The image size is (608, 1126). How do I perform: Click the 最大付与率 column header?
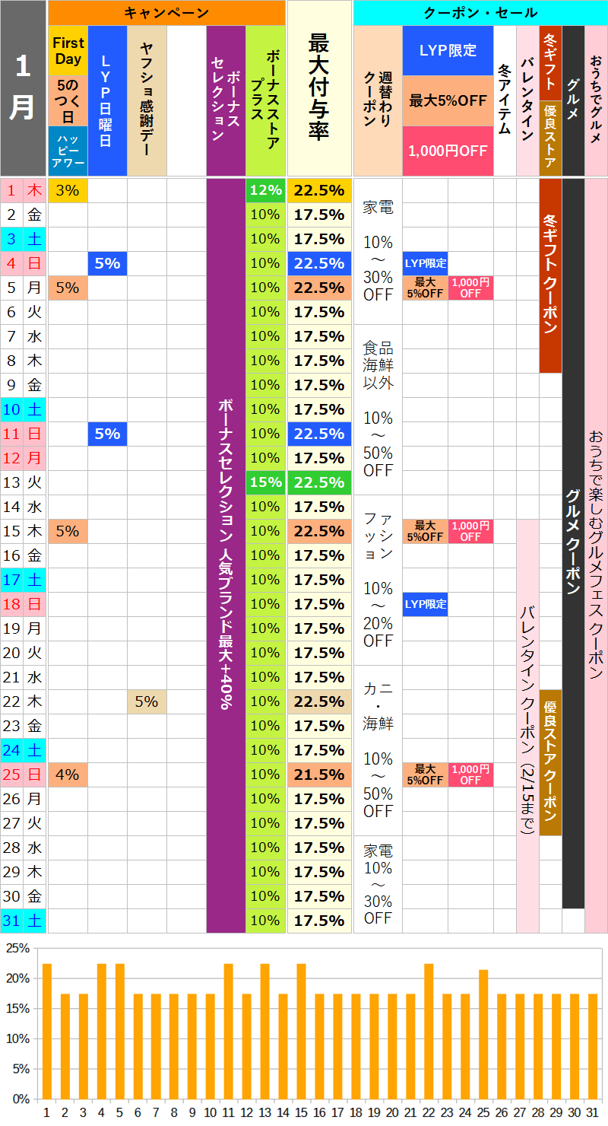(x=319, y=87)
